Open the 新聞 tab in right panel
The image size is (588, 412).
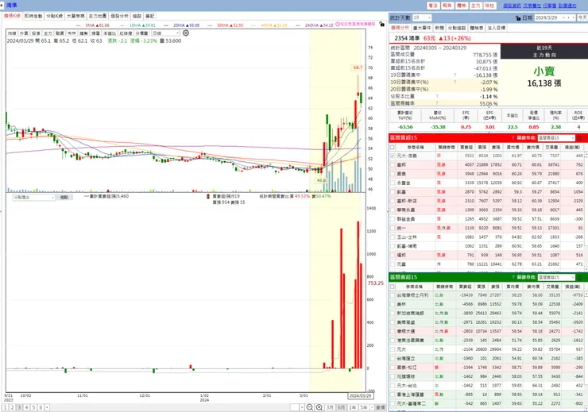point(439,28)
